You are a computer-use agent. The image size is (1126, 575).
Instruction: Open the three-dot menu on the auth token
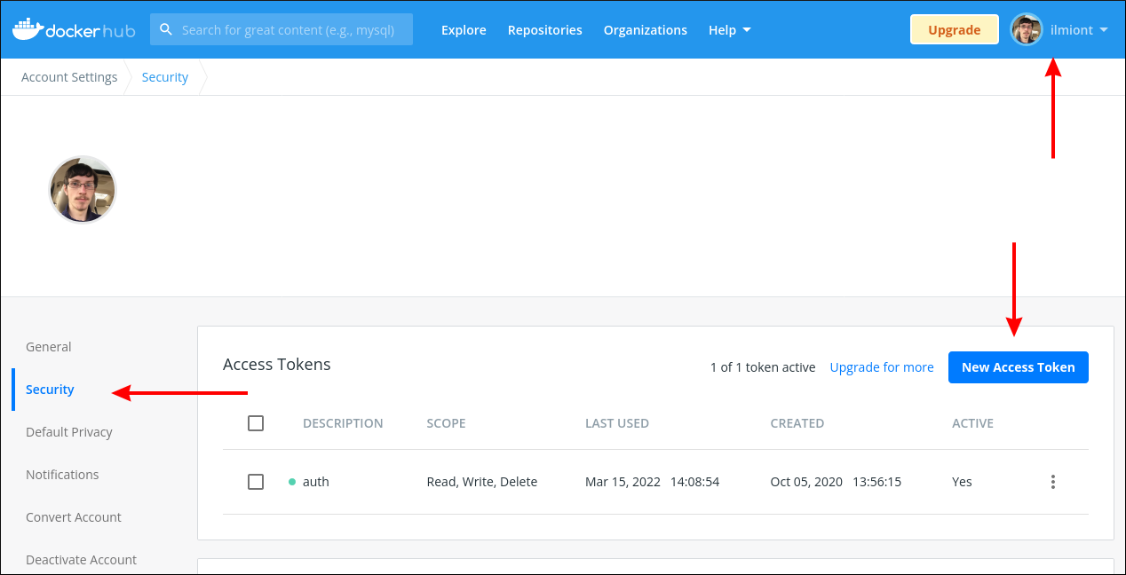pyautogui.click(x=1052, y=482)
